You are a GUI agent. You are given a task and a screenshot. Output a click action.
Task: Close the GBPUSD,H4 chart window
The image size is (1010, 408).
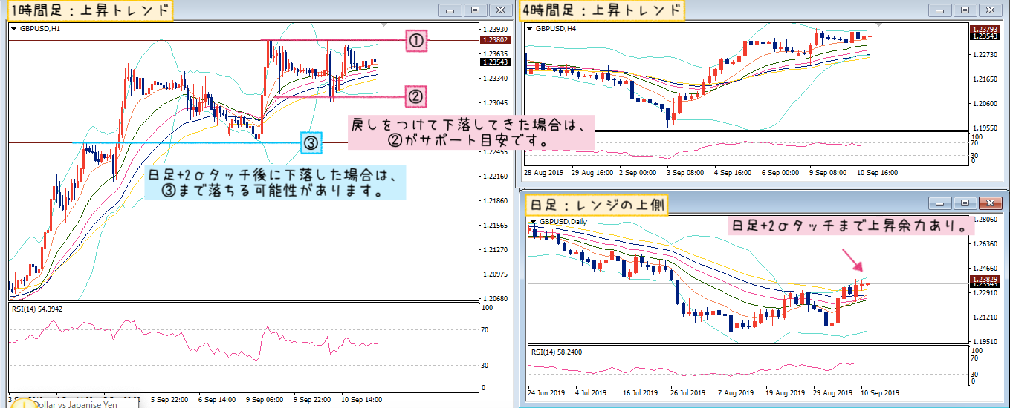[991, 10]
